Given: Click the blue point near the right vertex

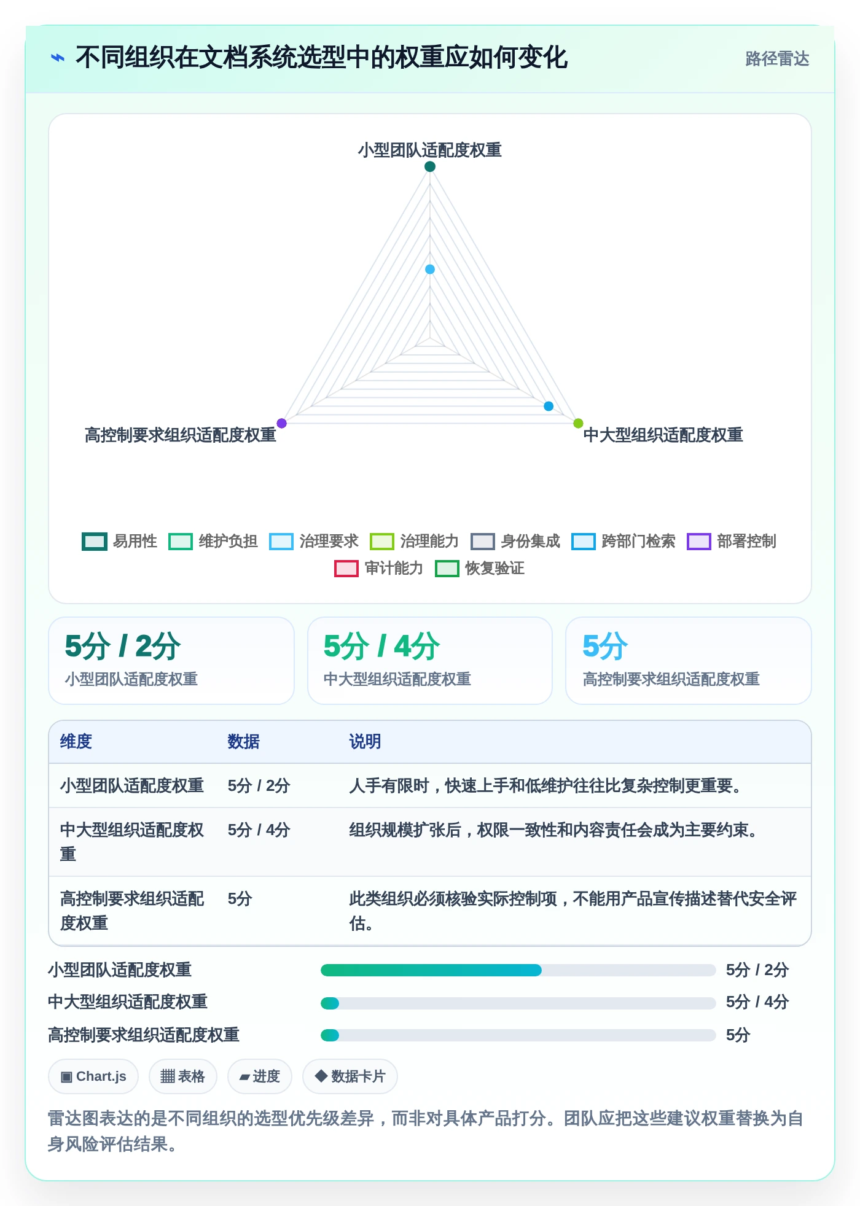Looking at the screenshot, I should (549, 406).
